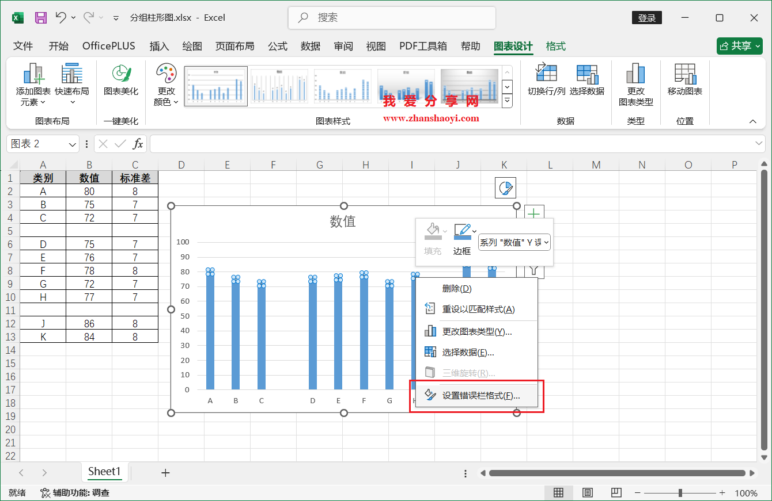772x501 pixels.
Task: Open the 边框 color dropdown
Action: tap(473, 232)
